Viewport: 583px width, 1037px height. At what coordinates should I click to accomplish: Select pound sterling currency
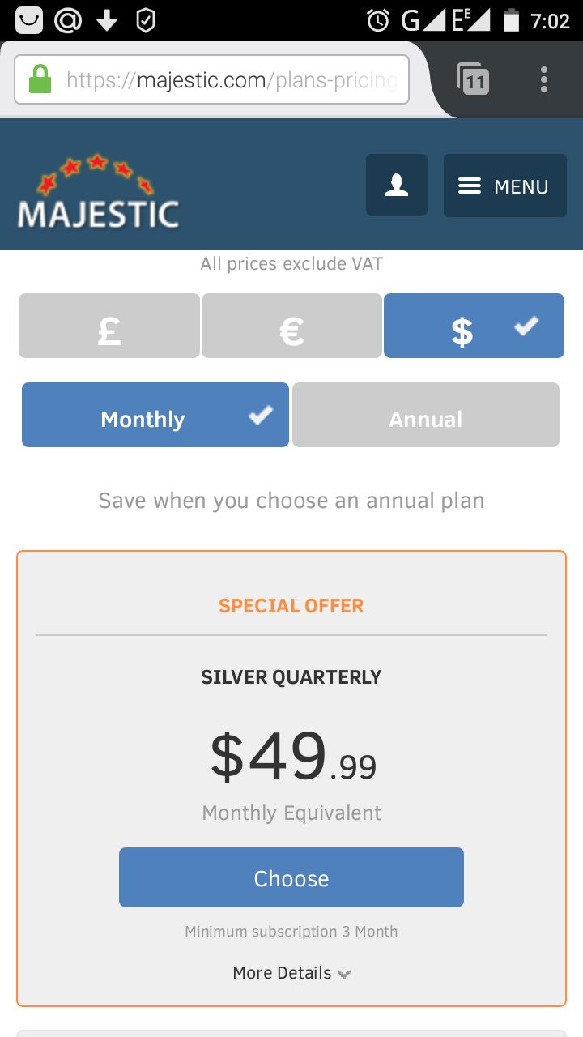coord(109,326)
